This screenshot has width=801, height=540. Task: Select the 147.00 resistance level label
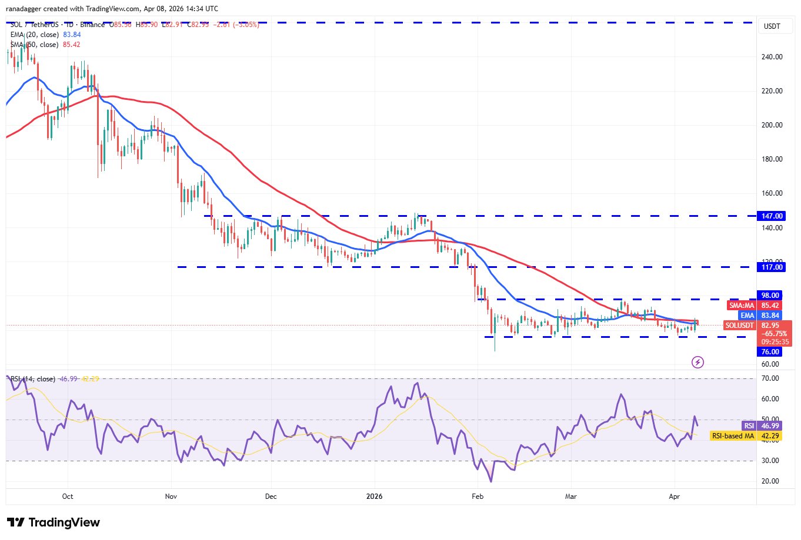point(772,216)
